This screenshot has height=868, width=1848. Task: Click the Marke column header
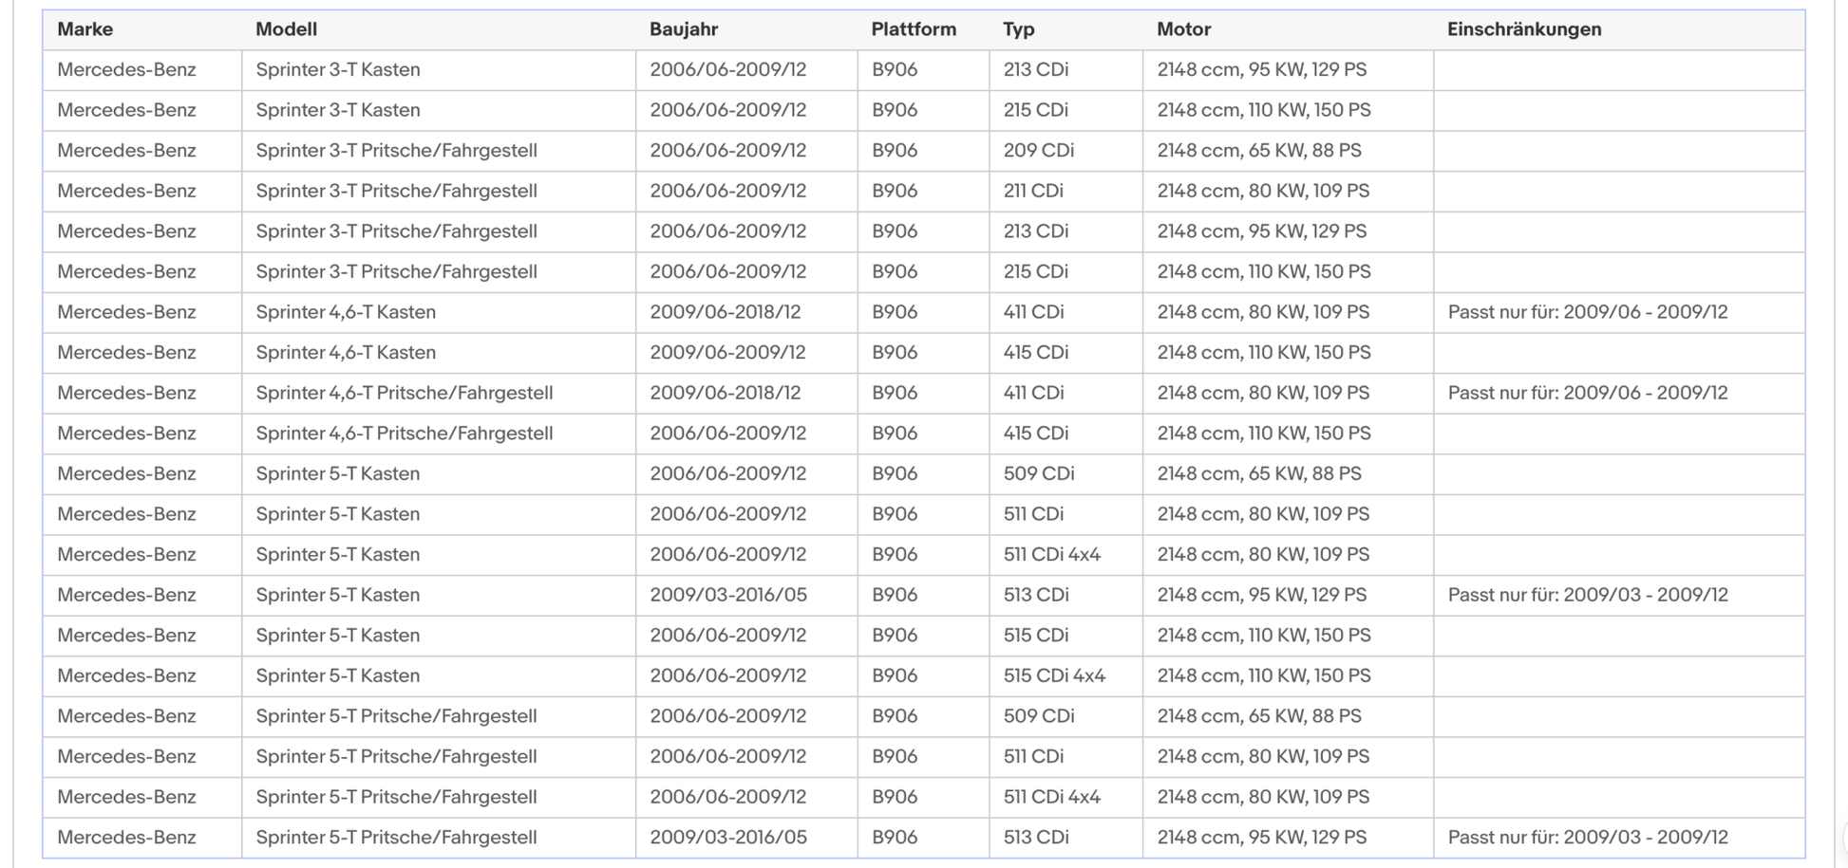click(85, 29)
